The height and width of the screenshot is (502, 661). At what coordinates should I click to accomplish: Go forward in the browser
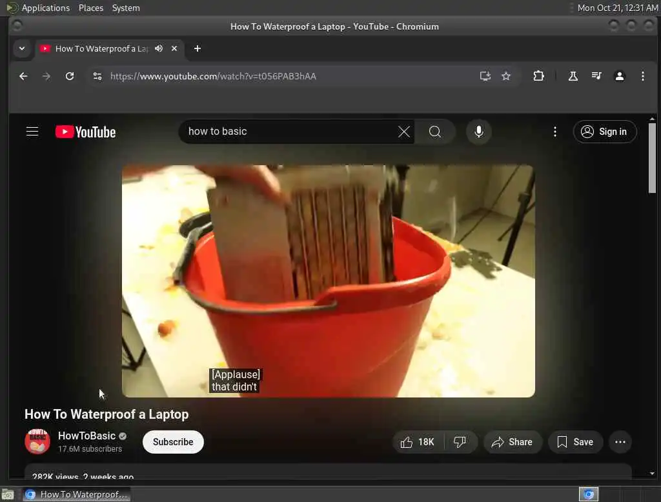pyautogui.click(x=46, y=76)
